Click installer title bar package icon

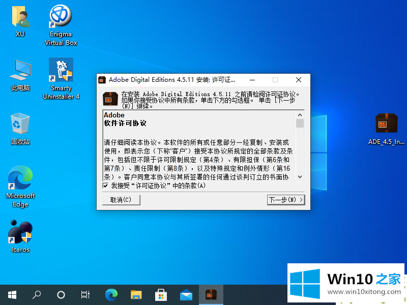102,80
